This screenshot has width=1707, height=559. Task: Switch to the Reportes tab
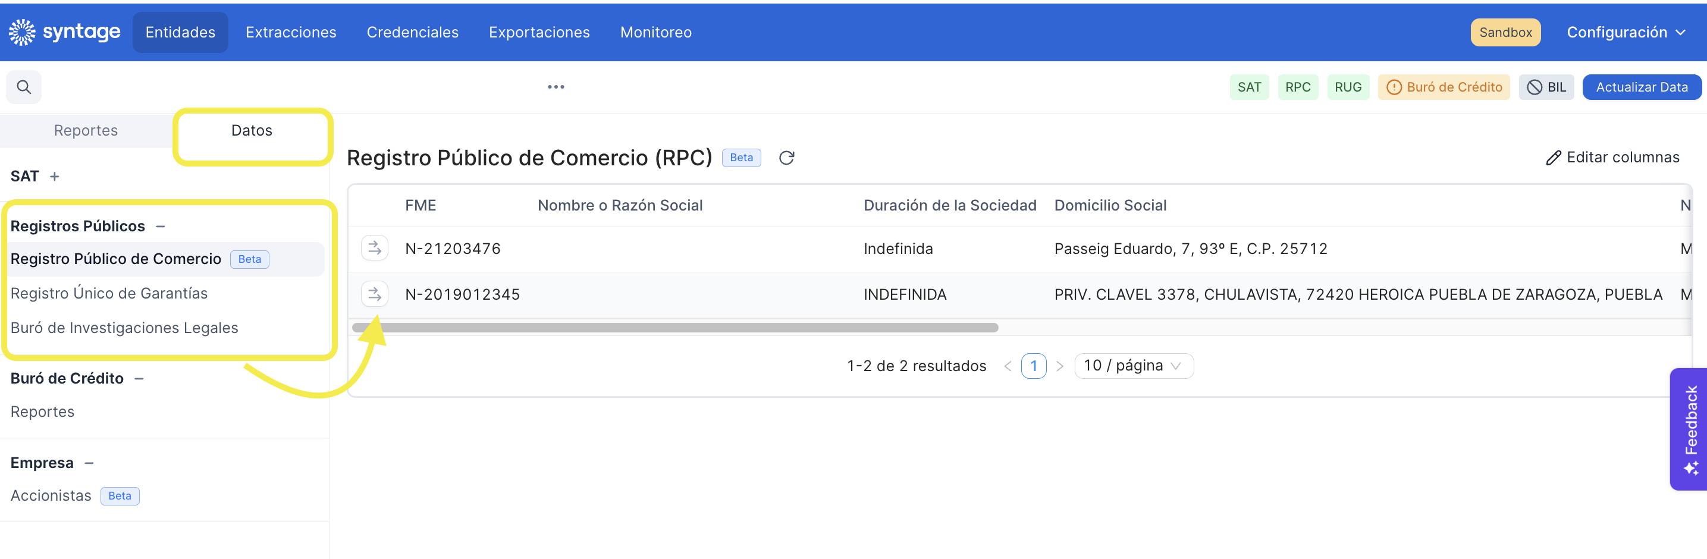point(86,130)
